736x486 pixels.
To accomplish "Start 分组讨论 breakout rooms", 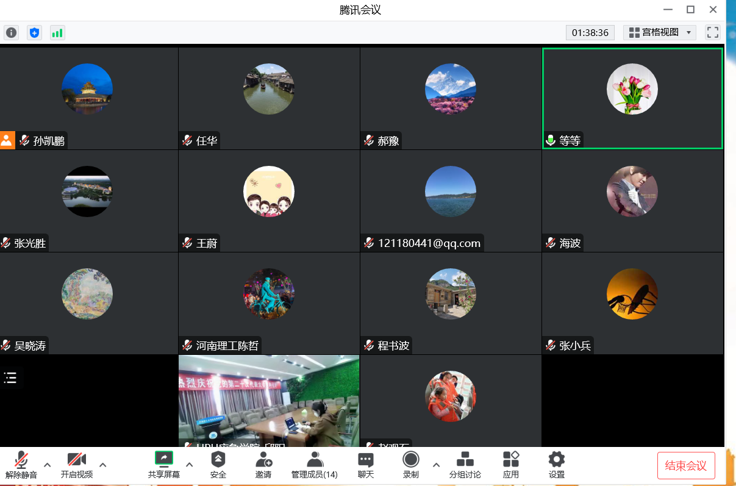I will coord(465,465).
